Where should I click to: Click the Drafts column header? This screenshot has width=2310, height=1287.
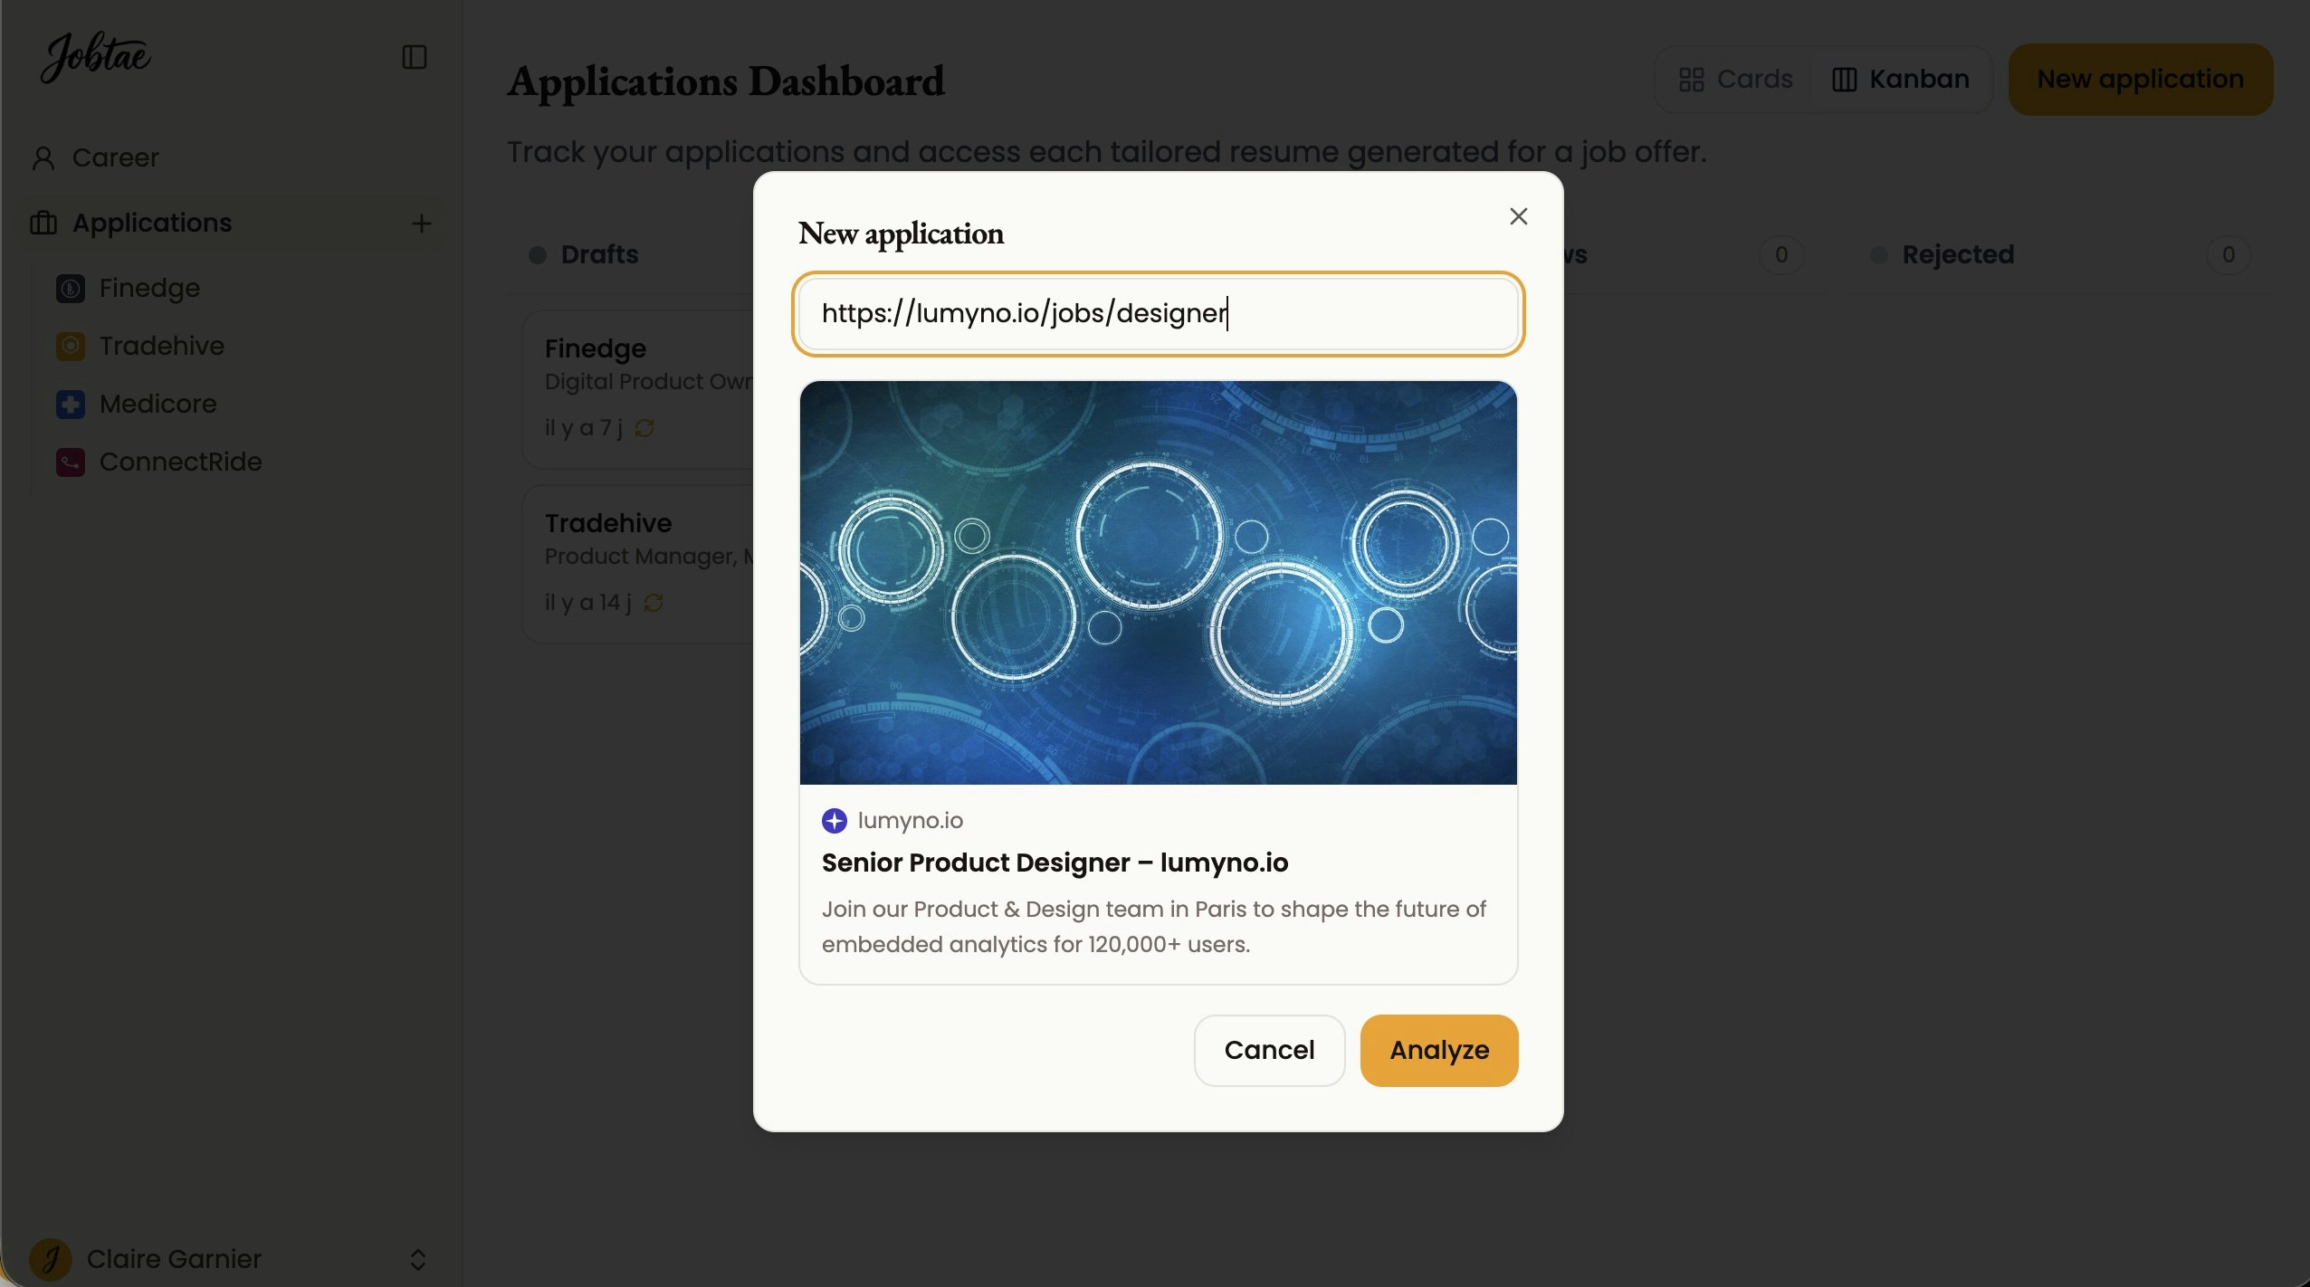(599, 254)
